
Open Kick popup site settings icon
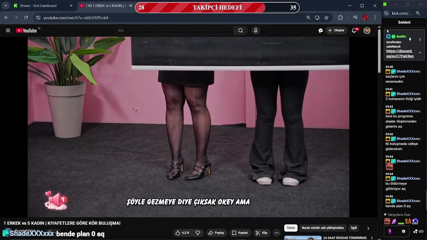(386, 13)
